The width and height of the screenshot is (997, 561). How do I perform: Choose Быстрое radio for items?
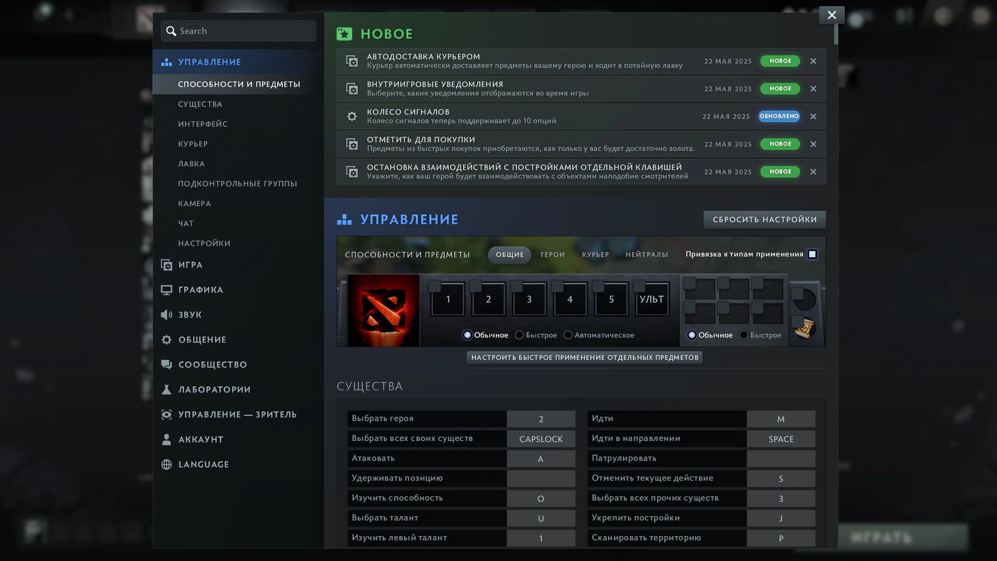tap(744, 335)
